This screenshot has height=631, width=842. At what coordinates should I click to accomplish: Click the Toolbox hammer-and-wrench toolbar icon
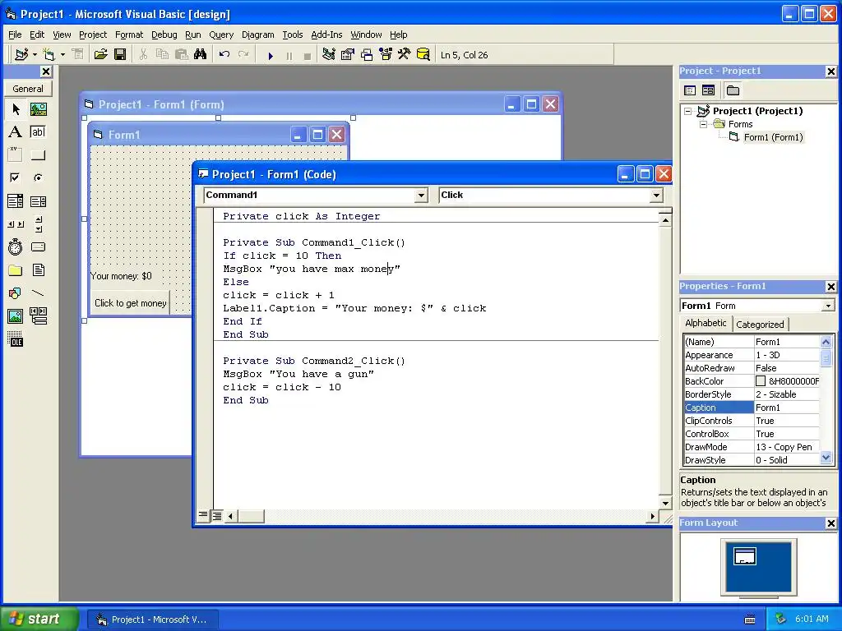click(405, 54)
